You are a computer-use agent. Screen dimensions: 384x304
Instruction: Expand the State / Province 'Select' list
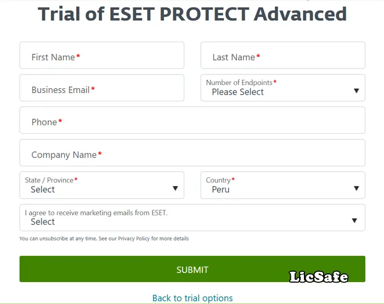[x=93, y=190]
